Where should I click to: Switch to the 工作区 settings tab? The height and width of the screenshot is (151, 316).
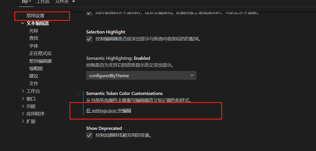[43, 2]
